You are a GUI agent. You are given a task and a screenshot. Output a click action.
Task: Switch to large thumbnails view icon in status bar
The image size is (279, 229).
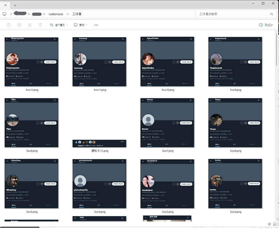pos(275,224)
